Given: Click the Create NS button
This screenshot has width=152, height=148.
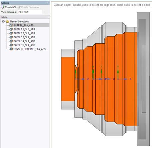Looking at the screenshot, I should (x=8, y=7).
